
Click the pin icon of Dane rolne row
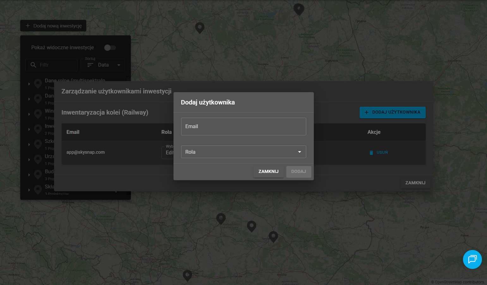(38, 84)
